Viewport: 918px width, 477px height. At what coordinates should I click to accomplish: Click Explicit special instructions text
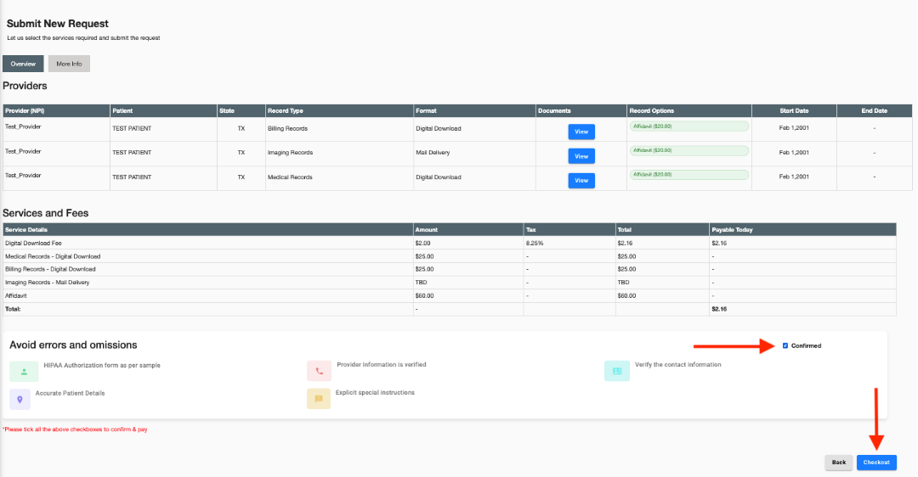[375, 393]
